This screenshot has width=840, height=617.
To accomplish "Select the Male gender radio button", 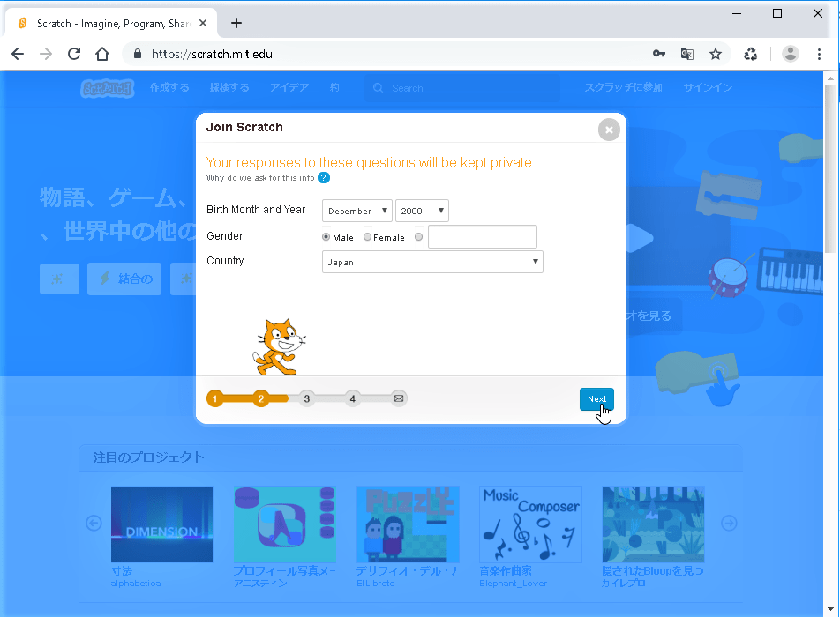I will (326, 236).
